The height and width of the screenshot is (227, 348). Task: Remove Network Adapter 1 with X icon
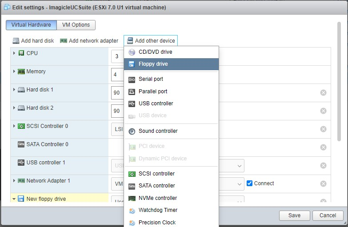323,183
